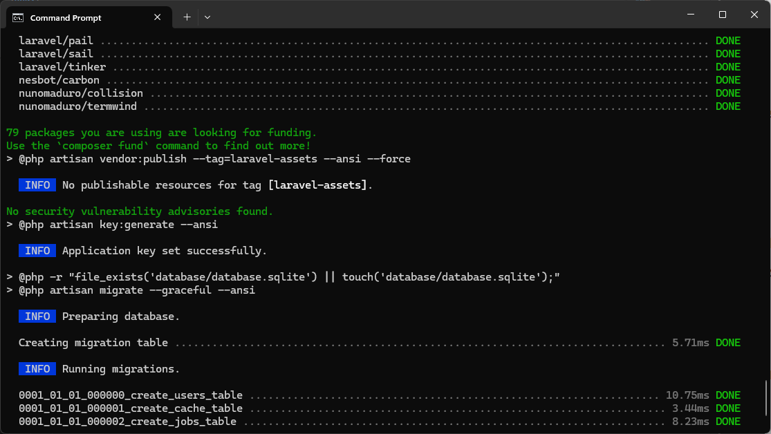The image size is (771, 434).
Task: Click the create_jobs_table migration name
Action: [127, 422]
